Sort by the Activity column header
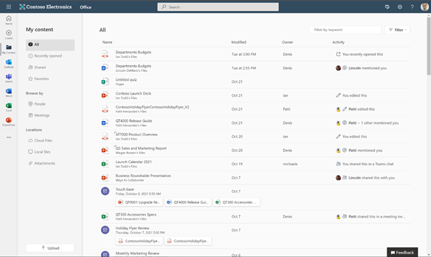The image size is (431, 257). (x=338, y=42)
